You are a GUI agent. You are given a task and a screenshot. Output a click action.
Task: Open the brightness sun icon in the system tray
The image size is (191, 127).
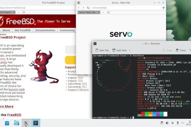[x=172, y=123]
